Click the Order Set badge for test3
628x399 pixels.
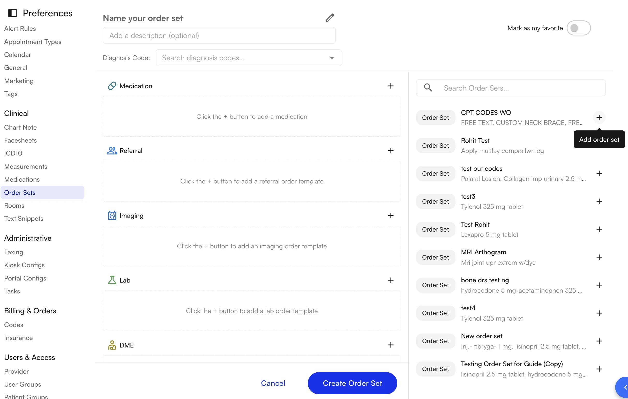point(436,201)
